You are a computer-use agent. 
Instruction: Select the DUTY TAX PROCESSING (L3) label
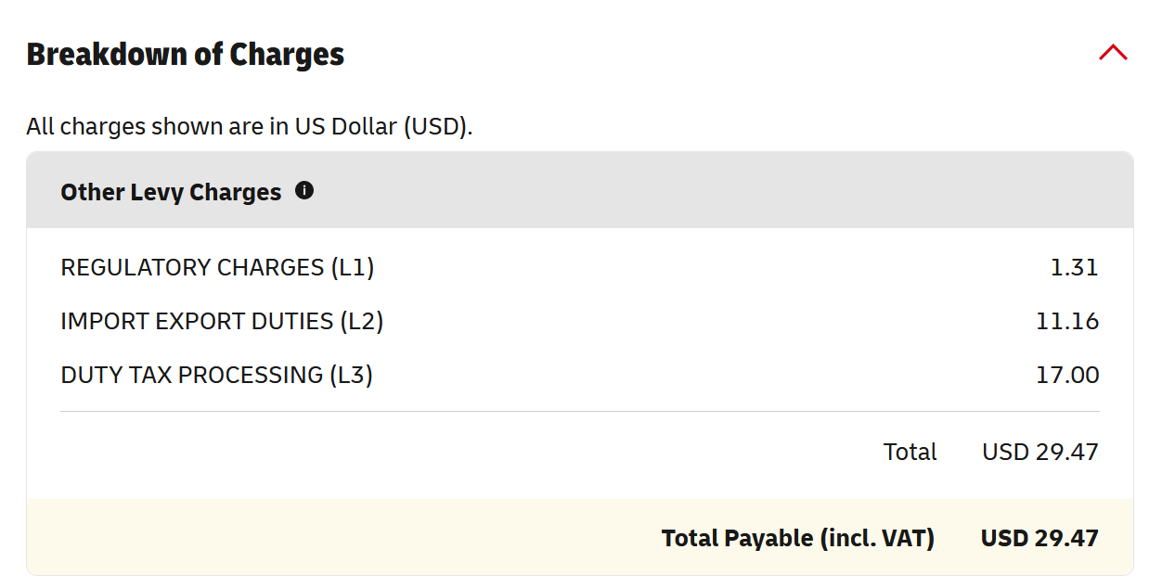click(216, 376)
